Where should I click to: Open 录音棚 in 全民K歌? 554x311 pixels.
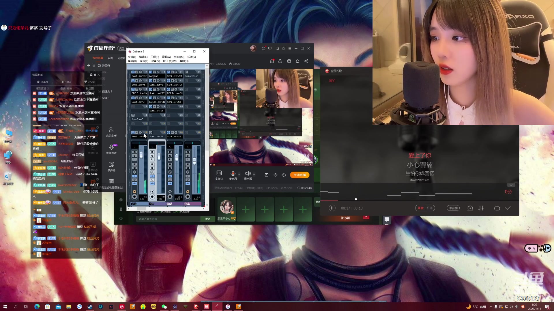coord(453,208)
